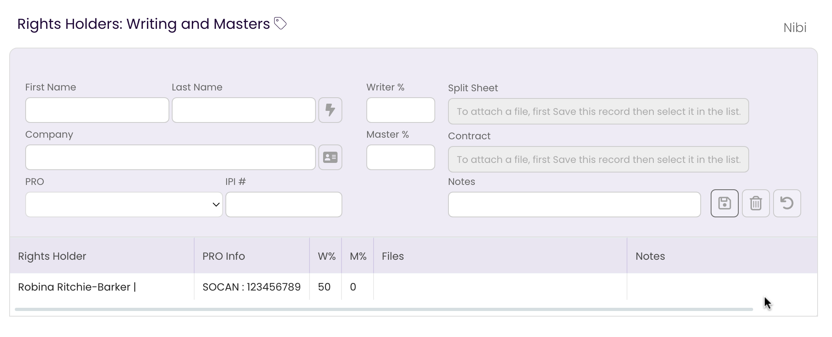The height and width of the screenshot is (337, 832).
Task: Delete record with the trash icon
Action: (x=756, y=203)
